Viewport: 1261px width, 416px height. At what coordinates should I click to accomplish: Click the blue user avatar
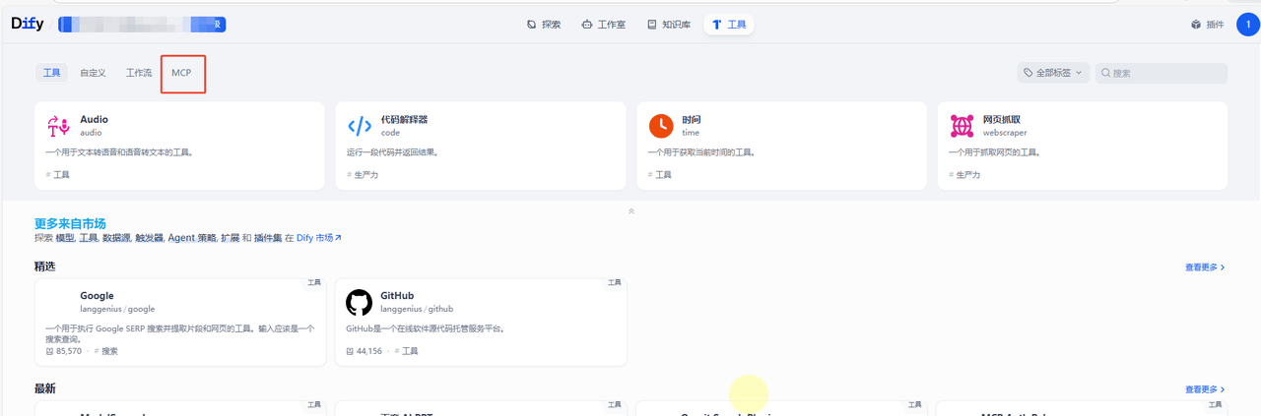pyautogui.click(x=1247, y=25)
